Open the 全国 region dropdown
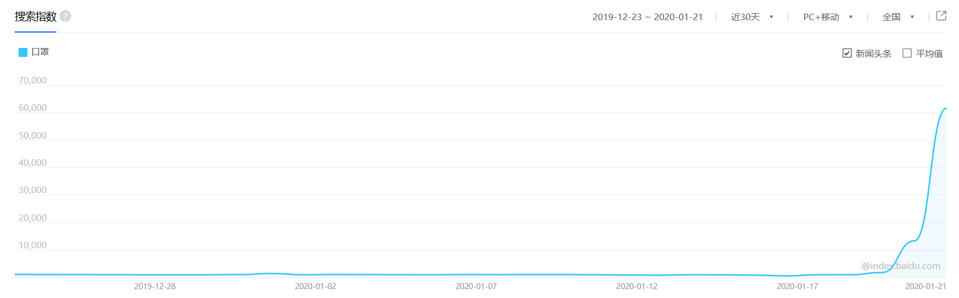This screenshot has height=298, width=959. [x=892, y=17]
